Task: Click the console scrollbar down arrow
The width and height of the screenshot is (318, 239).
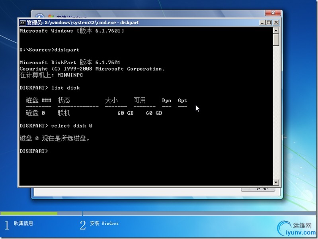Action: [276, 182]
